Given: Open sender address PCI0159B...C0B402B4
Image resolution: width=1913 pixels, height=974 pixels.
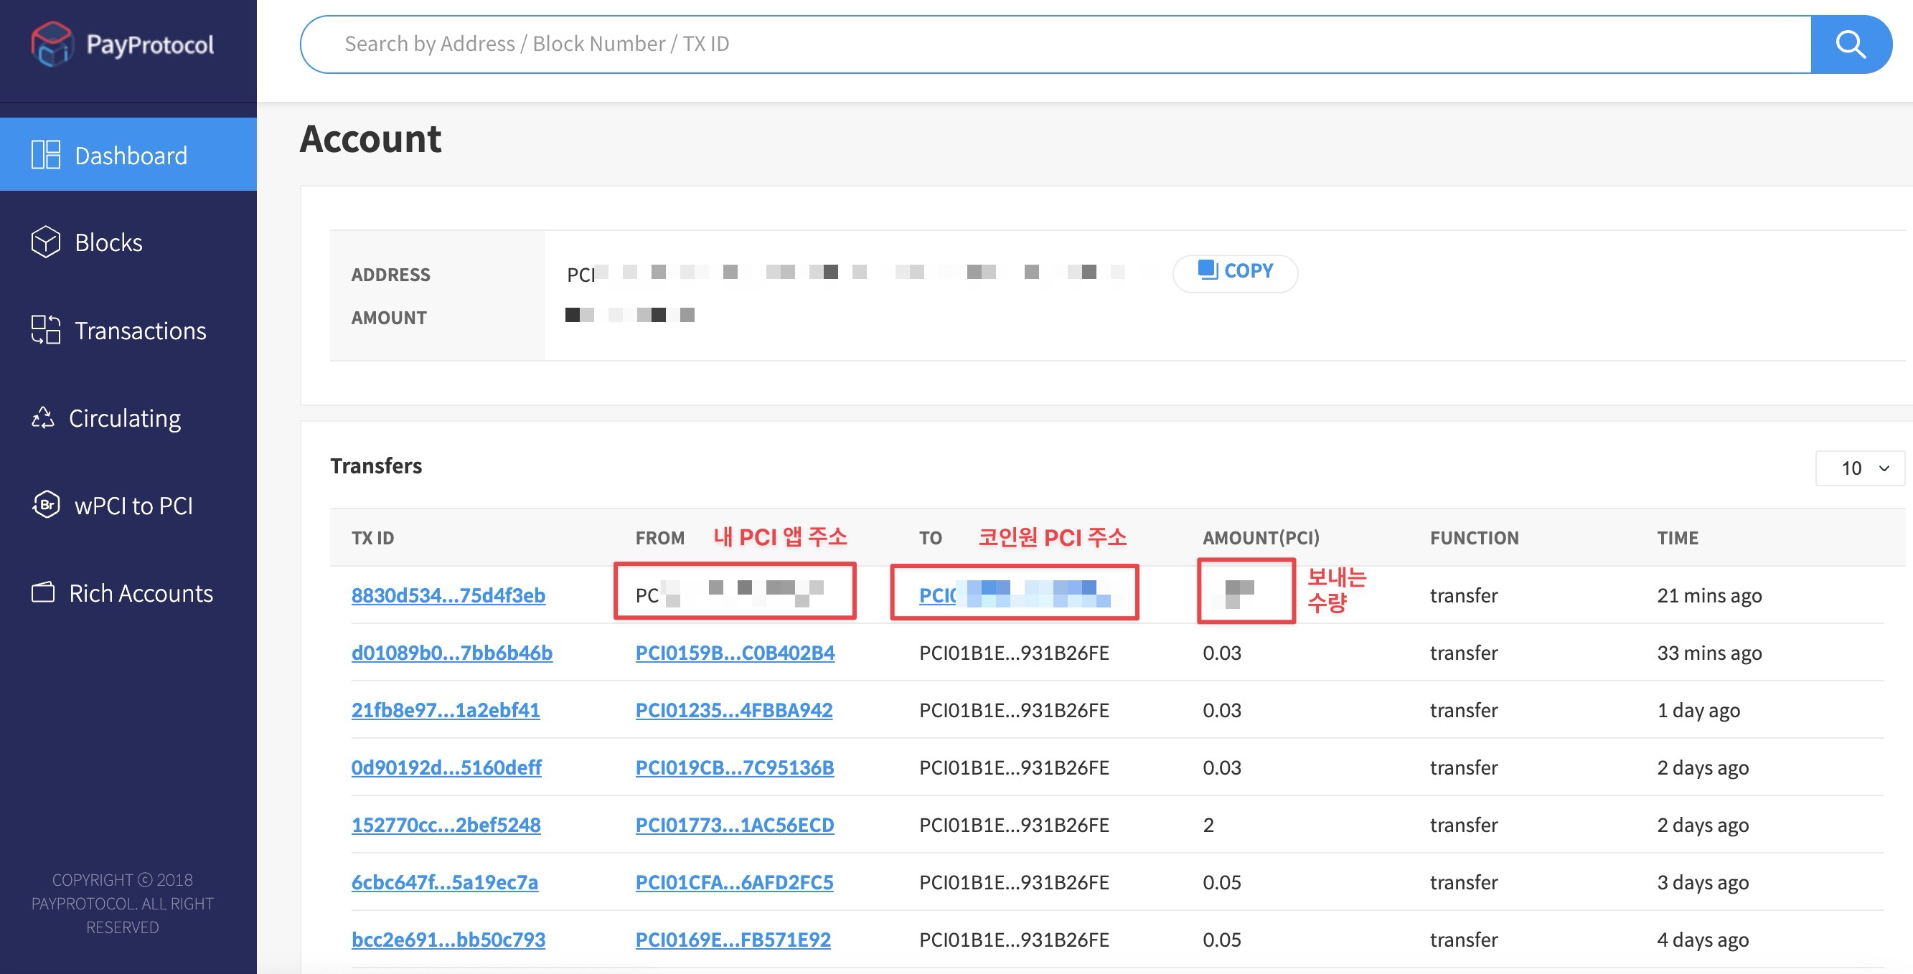Looking at the screenshot, I should point(735,653).
